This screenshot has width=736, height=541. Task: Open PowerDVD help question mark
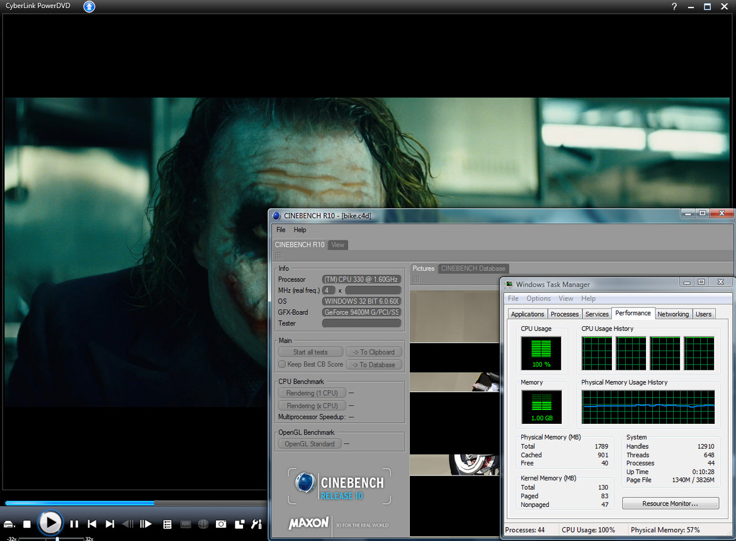click(x=674, y=6)
